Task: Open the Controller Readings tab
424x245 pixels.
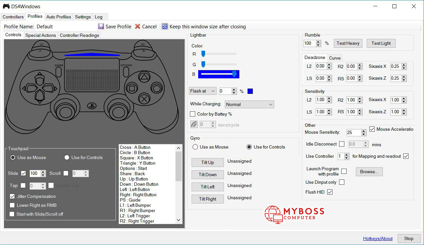Action: click(79, 35)
